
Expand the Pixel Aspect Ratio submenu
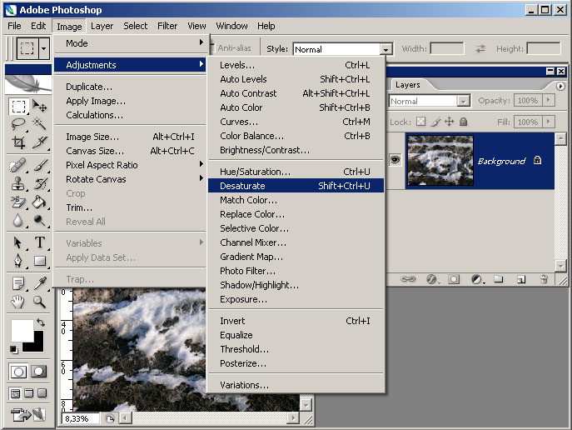point(130,165)
